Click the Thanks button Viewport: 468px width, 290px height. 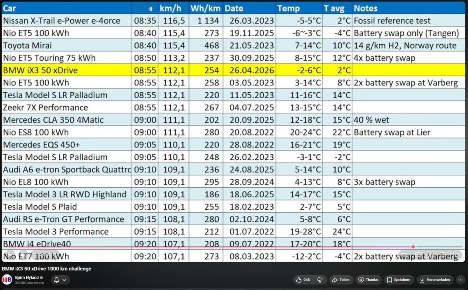(368, 280)
